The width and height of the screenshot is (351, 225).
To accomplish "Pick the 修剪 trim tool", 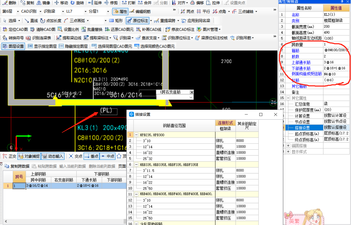I will point(111,3).
